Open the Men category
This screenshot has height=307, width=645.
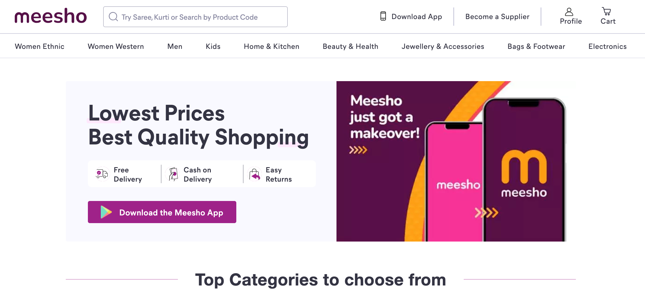coord(175,46)
